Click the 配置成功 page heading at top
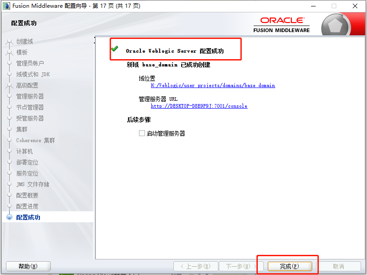This screenshot has width=367, height=275. point(24,23)
